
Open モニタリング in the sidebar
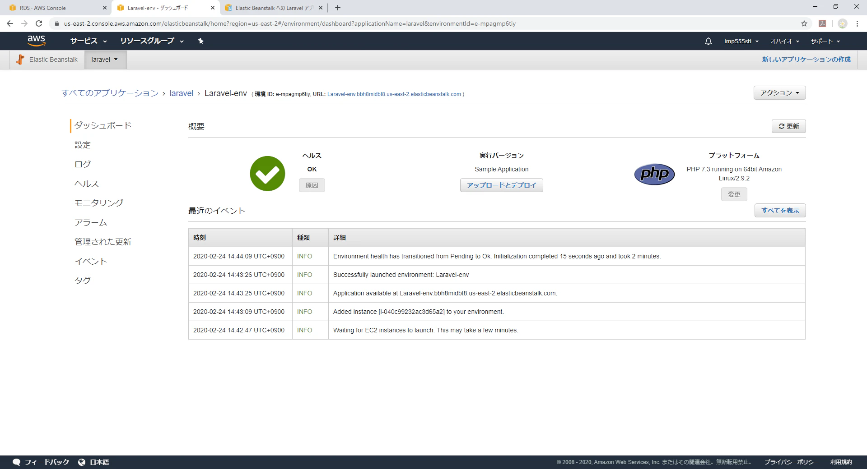99,203
